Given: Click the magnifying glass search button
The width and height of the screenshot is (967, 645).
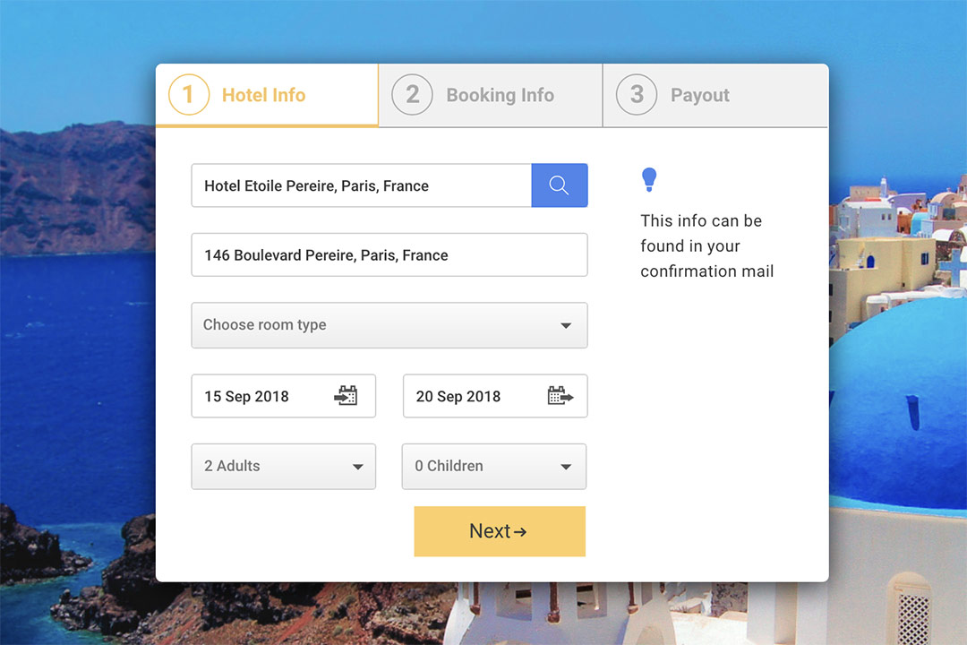Looking at the screenshot, I should click(x=560, y=185).
